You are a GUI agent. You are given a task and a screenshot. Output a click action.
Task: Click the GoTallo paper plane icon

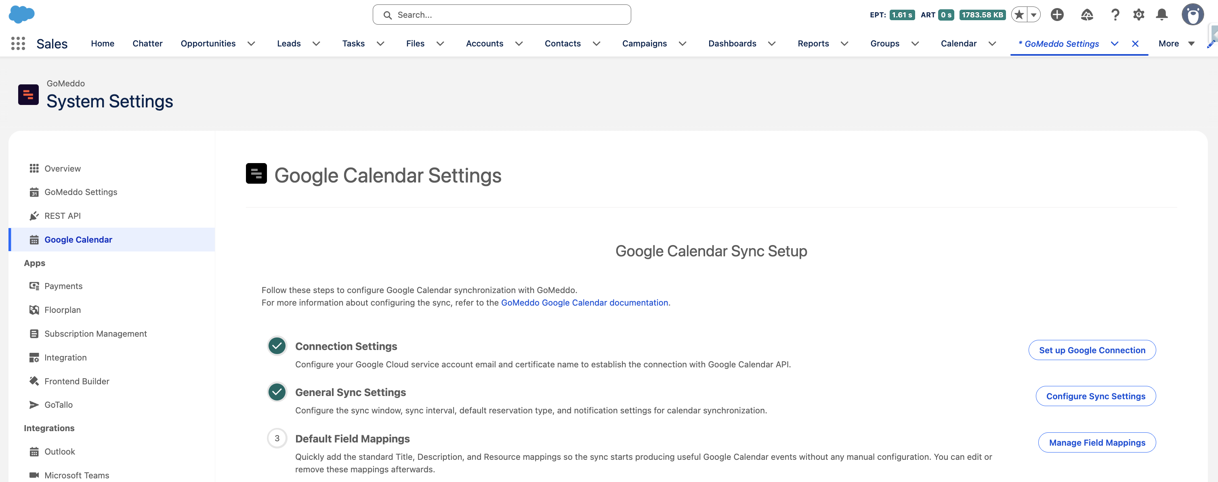[x=34, y=404]
